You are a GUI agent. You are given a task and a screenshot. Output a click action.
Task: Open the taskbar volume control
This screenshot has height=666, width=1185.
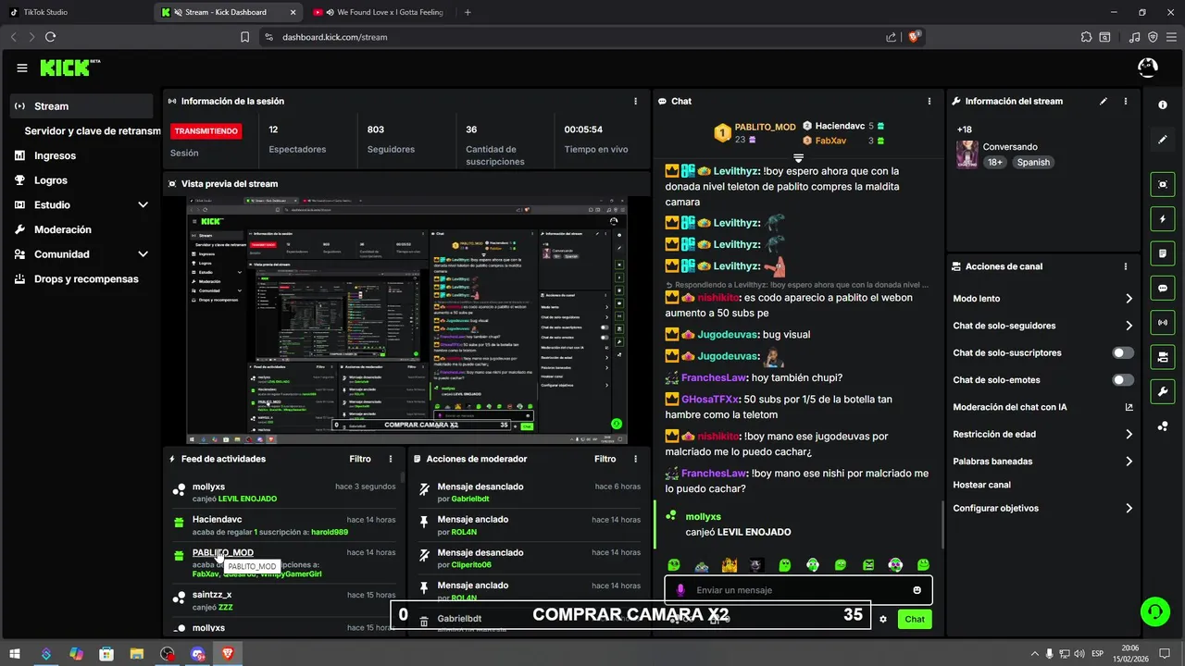pyautogui.click(x=1079, y=654)
